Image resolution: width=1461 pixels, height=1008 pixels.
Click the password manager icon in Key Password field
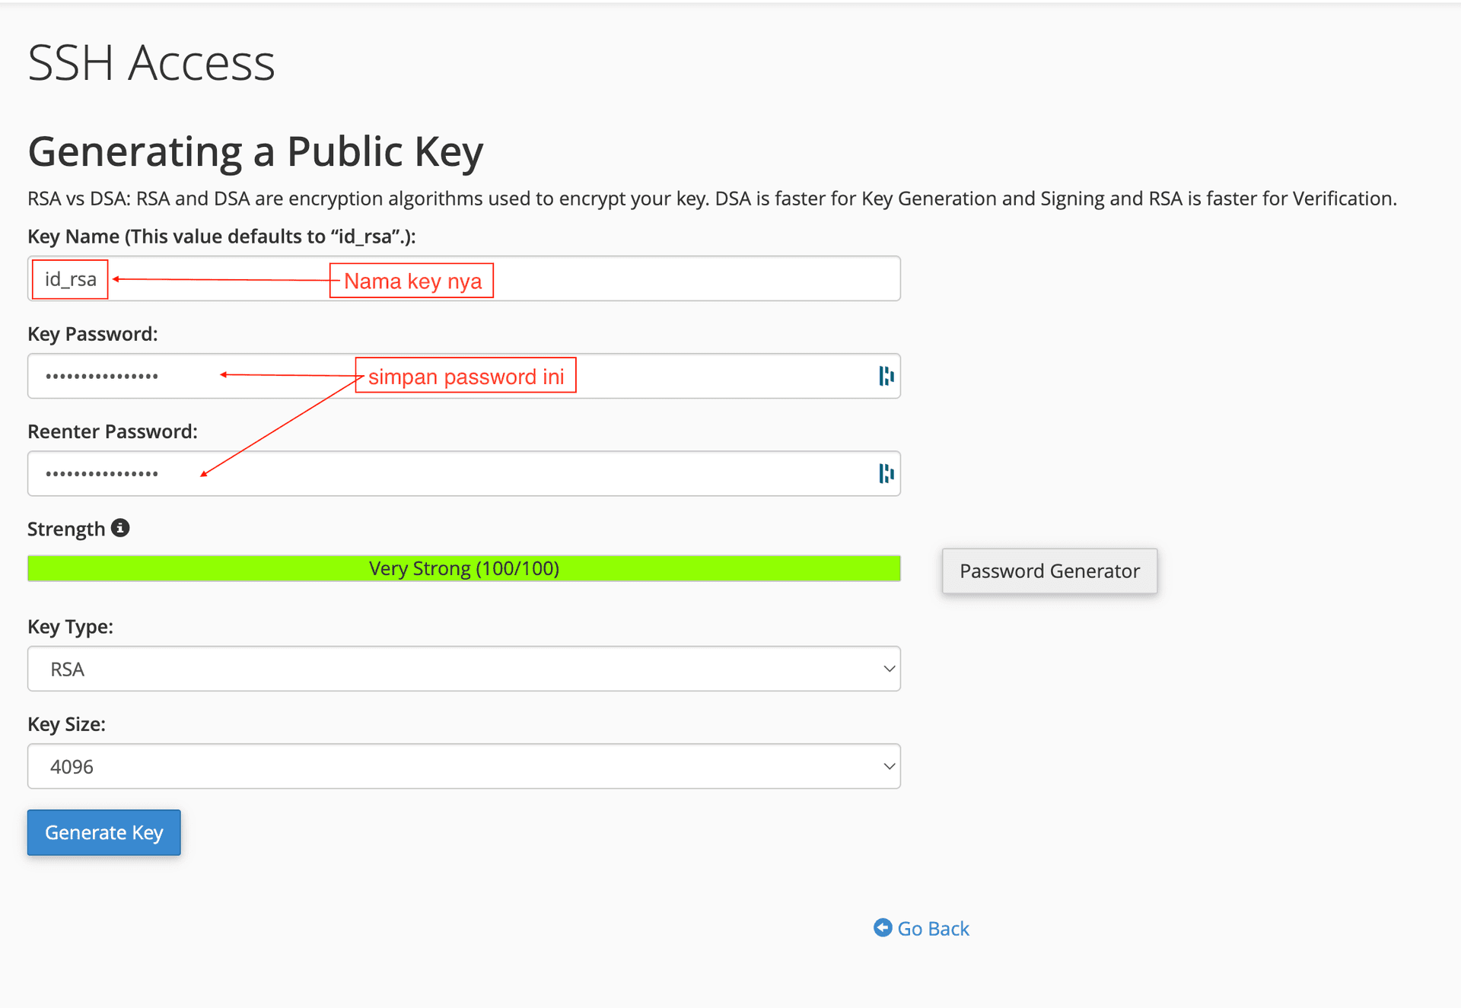pos(886,376)
